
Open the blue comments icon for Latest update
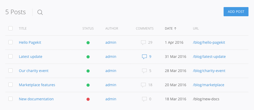[x=144, y=57]
